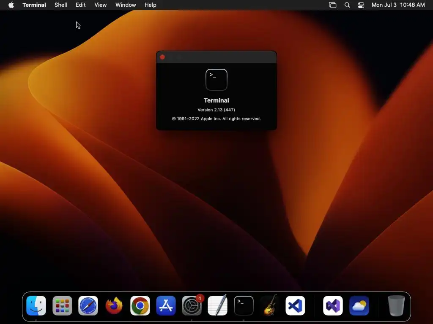
Task: Open the Apple menu
Action: (11, 5)
